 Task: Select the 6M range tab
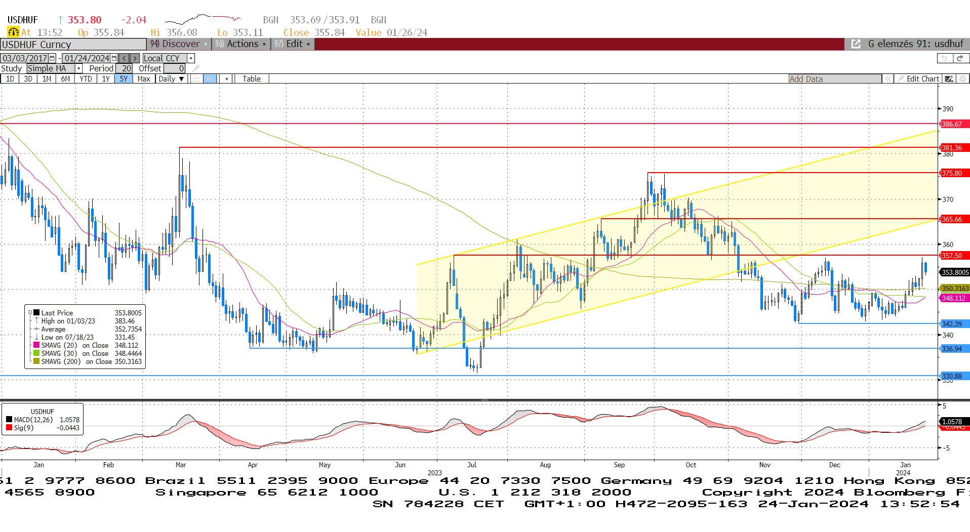[x=65, y=79]
